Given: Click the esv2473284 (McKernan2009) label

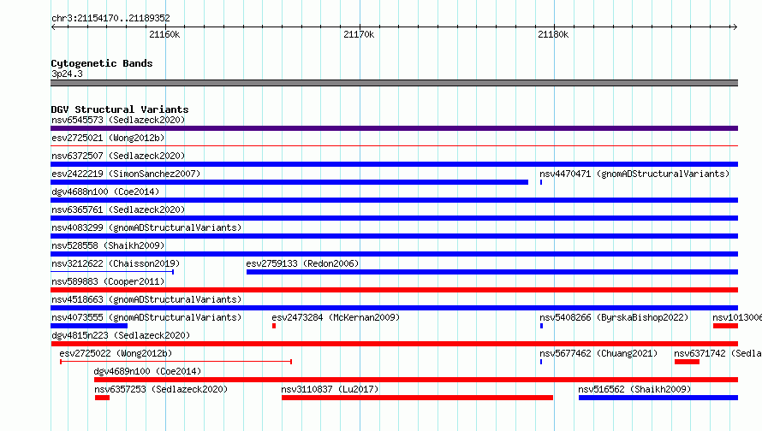Looking at the screenshot, I should point(336,317).
